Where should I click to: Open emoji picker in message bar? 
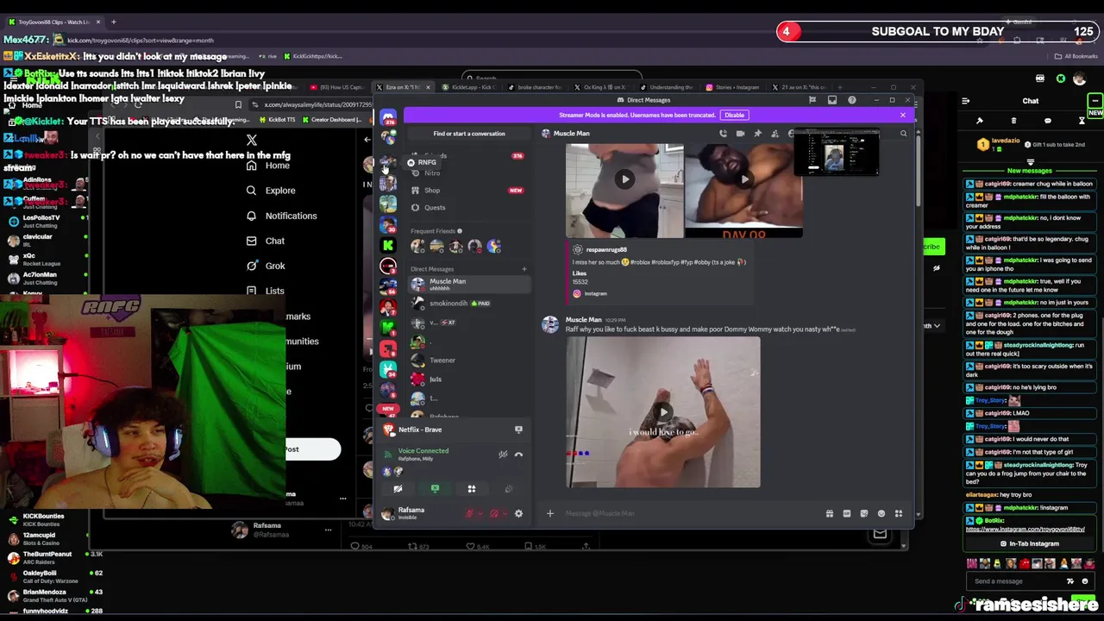point(881,514)
